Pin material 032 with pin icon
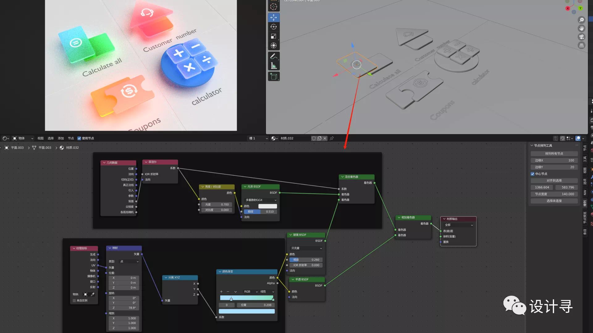Viewport: 593px width, 333px height. 332,138
